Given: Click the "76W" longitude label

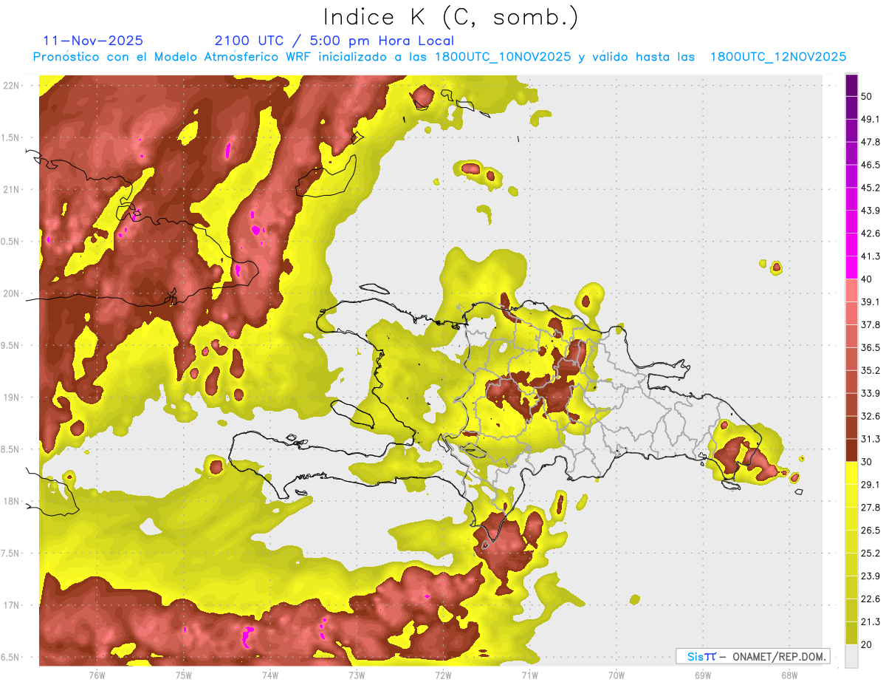Looking at the screenshot, I should (97, 675).
